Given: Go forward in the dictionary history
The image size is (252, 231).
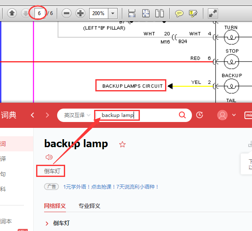Looking at the screenshot, I should [x=47, y=115].
